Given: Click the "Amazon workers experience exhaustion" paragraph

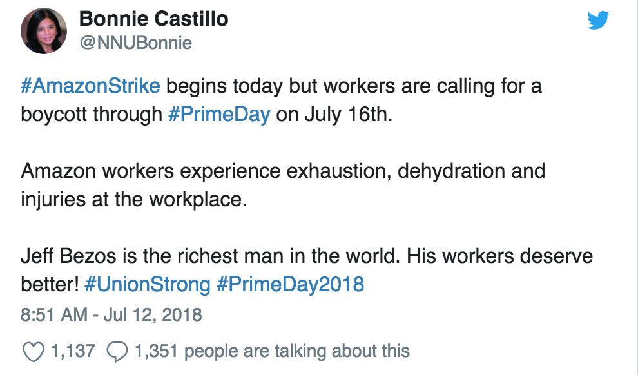Looking at the screenshot, I should 282,171.
